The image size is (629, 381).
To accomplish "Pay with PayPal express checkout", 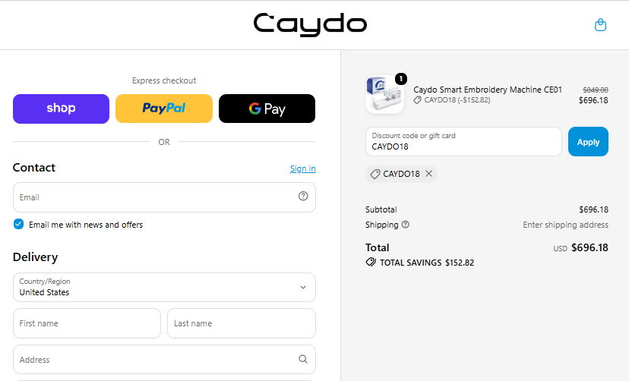I will pos(164,109).
